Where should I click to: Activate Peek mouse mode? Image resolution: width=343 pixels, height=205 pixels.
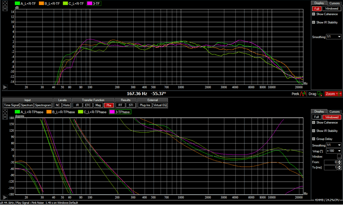pos(299,94)
